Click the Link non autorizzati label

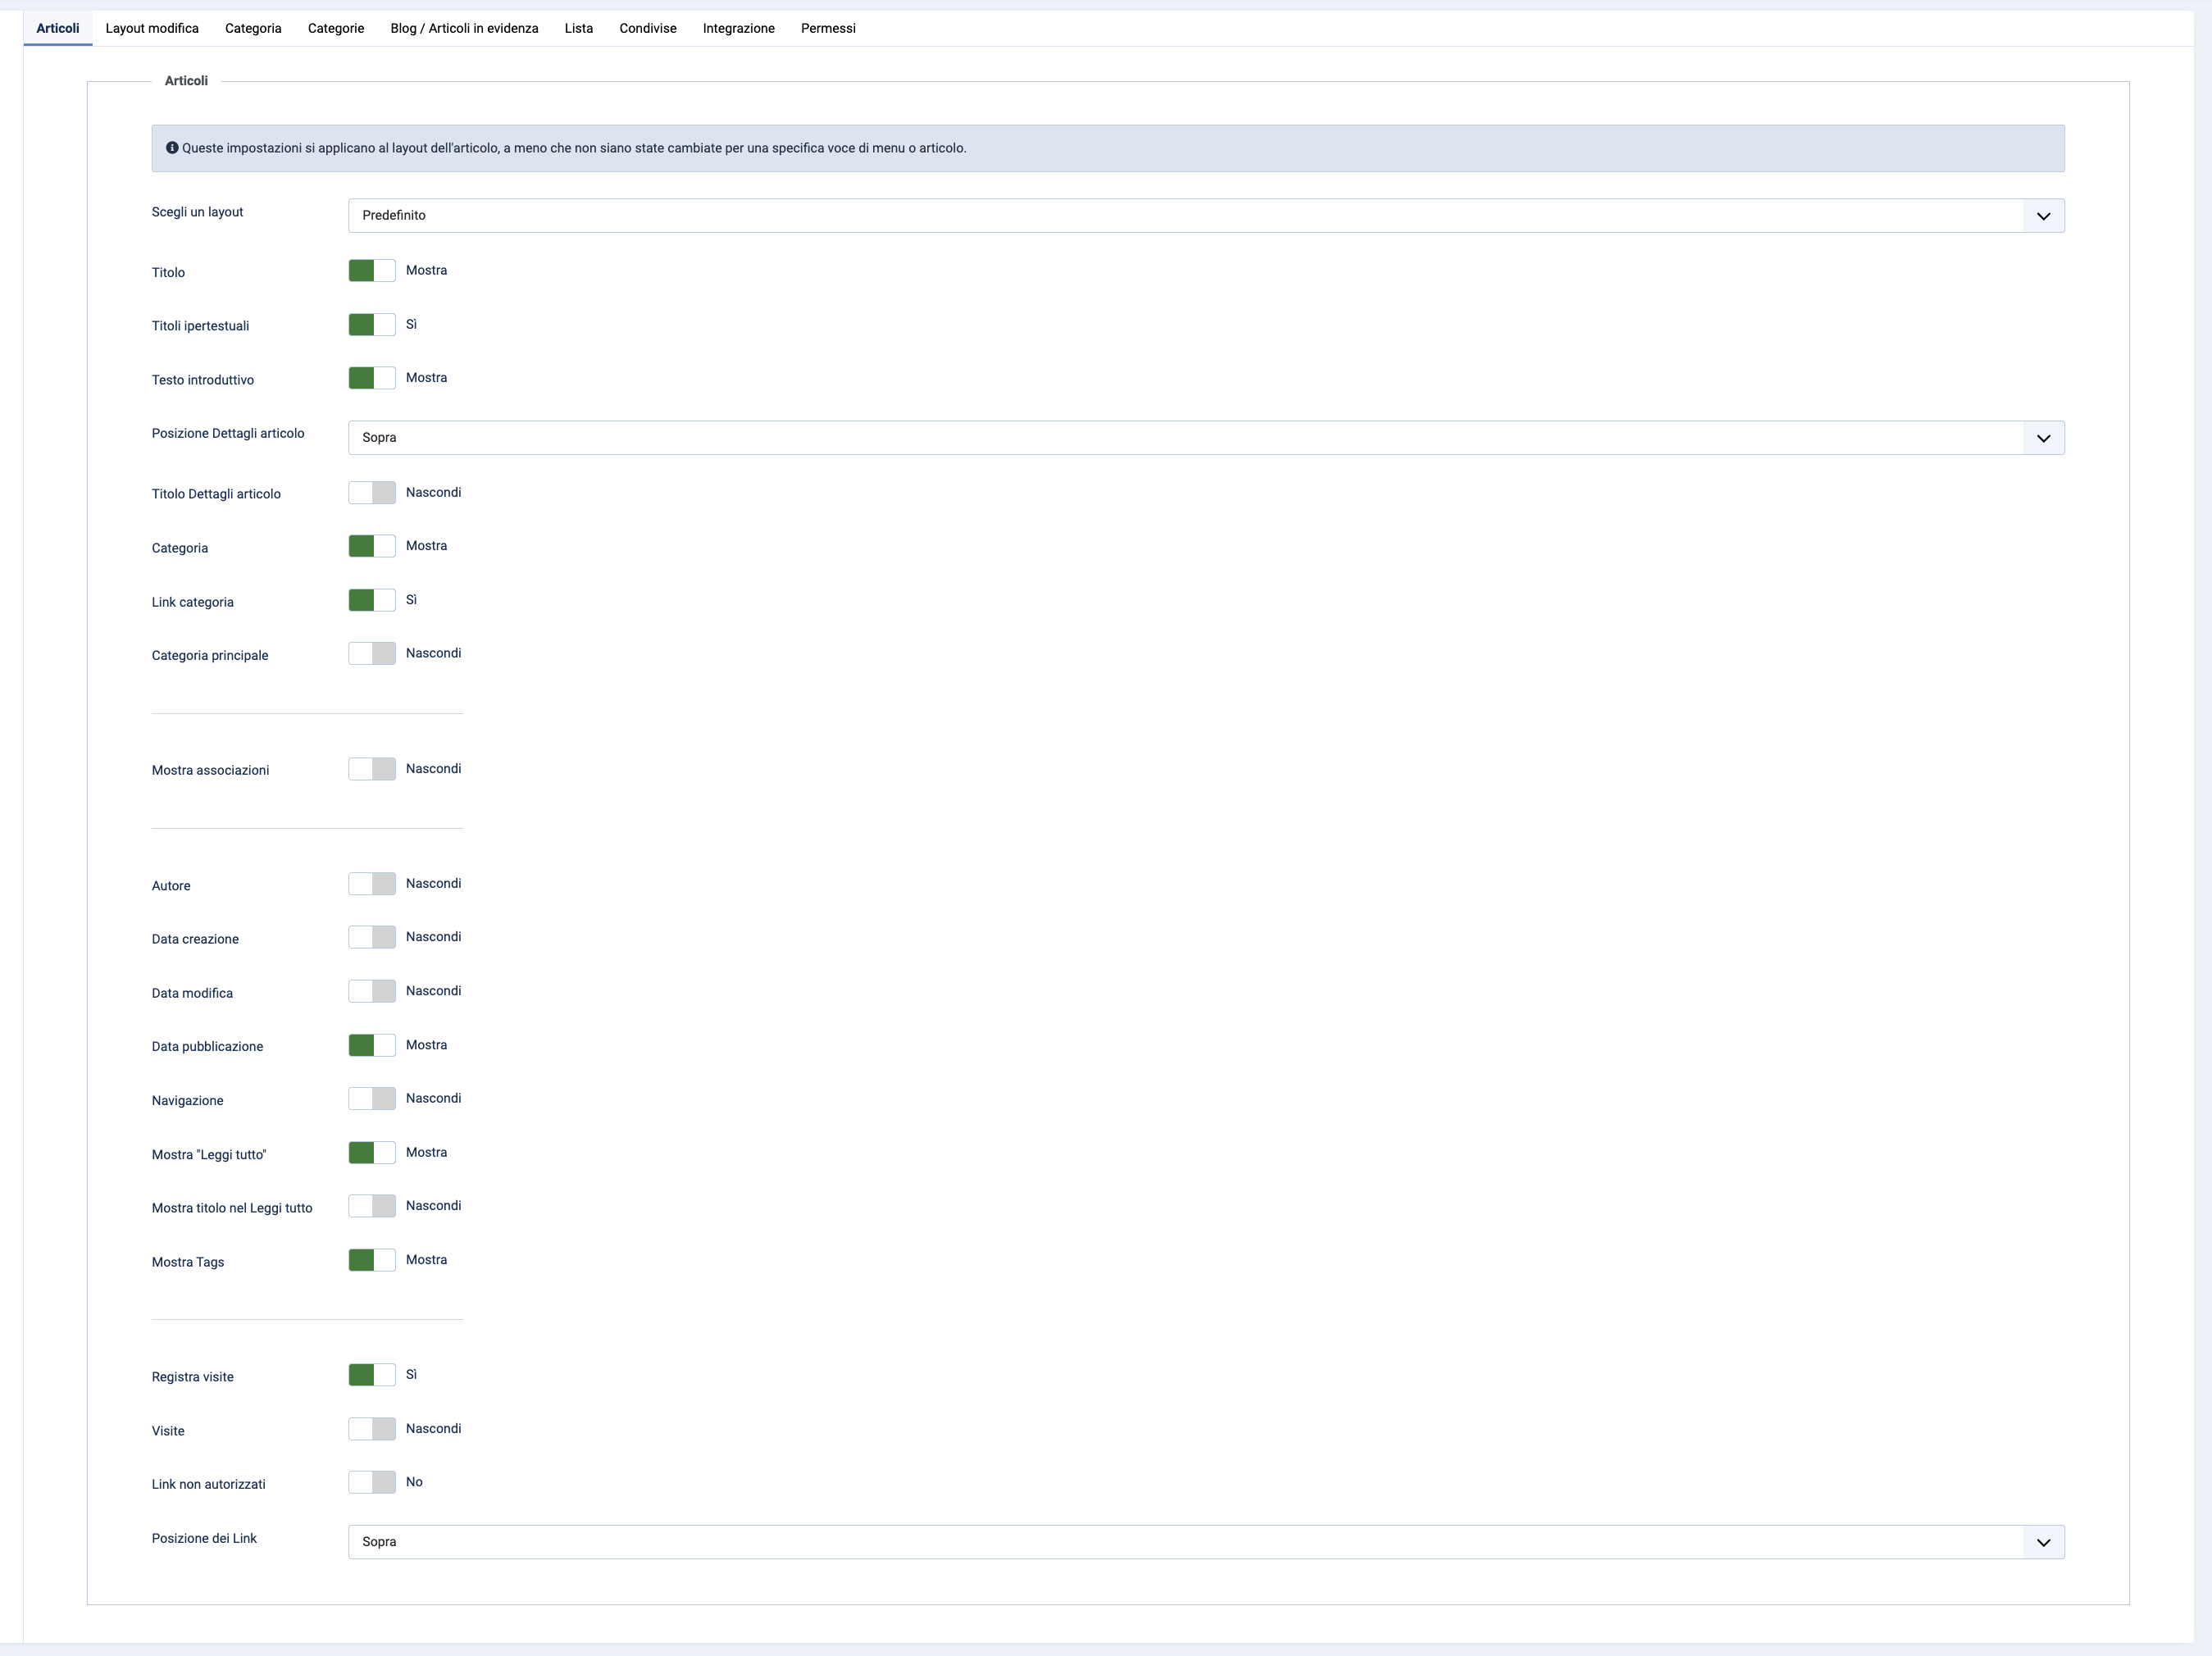(208, 1485)
